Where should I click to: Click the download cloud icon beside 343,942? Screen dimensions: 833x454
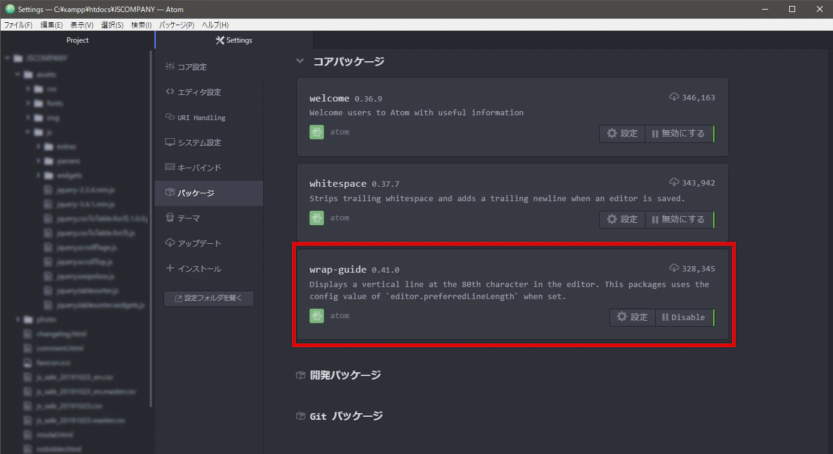pos(674,182)
